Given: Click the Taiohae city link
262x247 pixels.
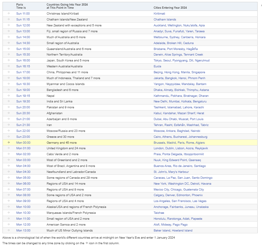Looking at the screenshot, I should [x=159, y=213].
